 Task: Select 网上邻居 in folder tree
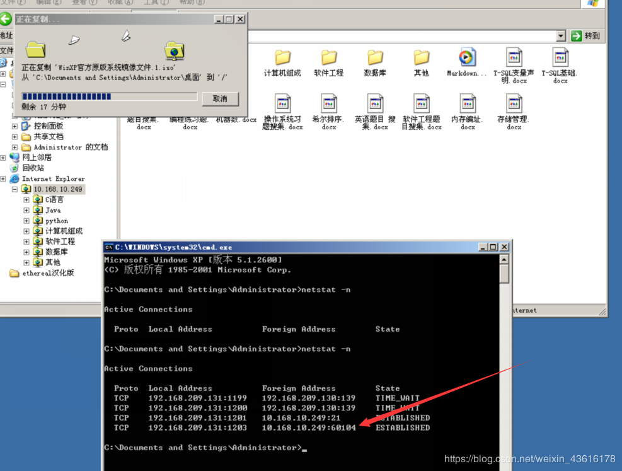point(37,158)
